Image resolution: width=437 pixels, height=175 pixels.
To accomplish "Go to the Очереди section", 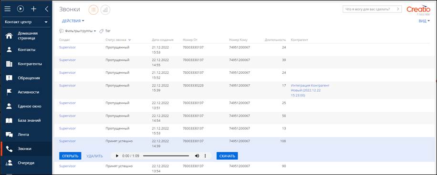I will (26, 163).
